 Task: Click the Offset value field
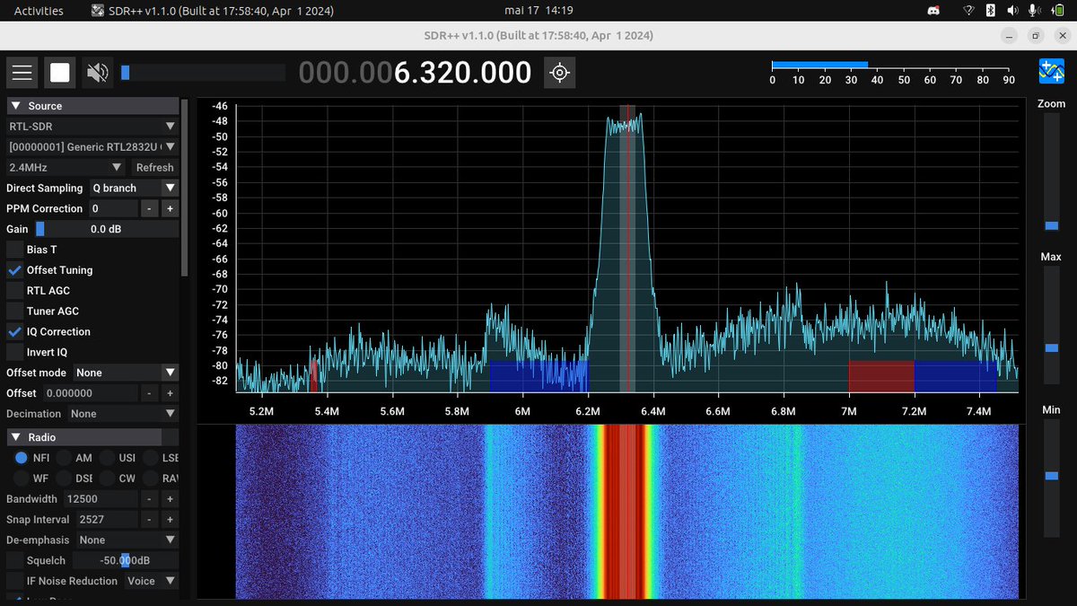tap(90, 393)
